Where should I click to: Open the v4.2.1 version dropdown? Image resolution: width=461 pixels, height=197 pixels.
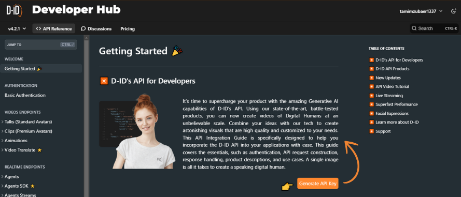(x=17, y=29)
